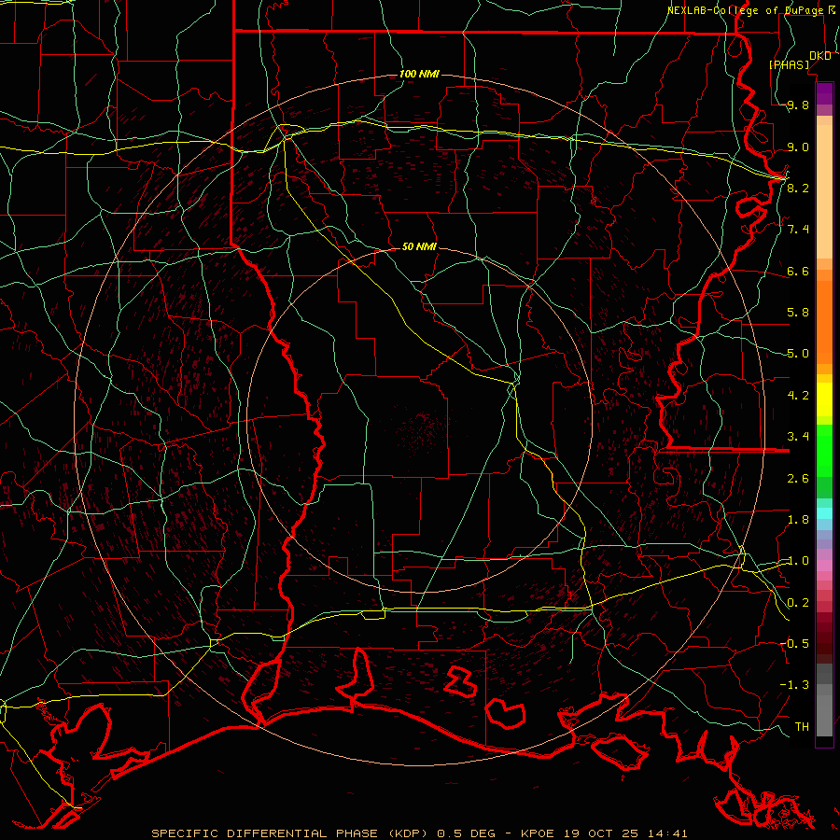Click the 4.2 scale value
The height and width of the screenshot is (840, 840).
click(798, 396)
